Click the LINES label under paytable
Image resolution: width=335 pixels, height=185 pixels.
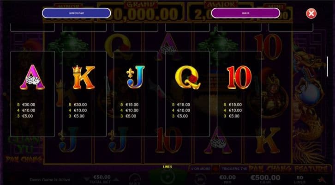point(167,166)
